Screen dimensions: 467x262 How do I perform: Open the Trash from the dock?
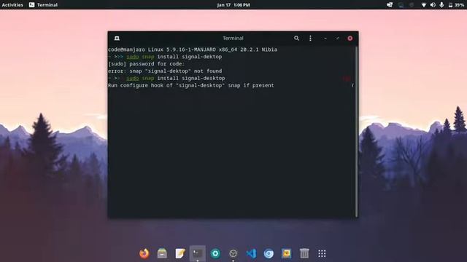click(x=304, y=253)
